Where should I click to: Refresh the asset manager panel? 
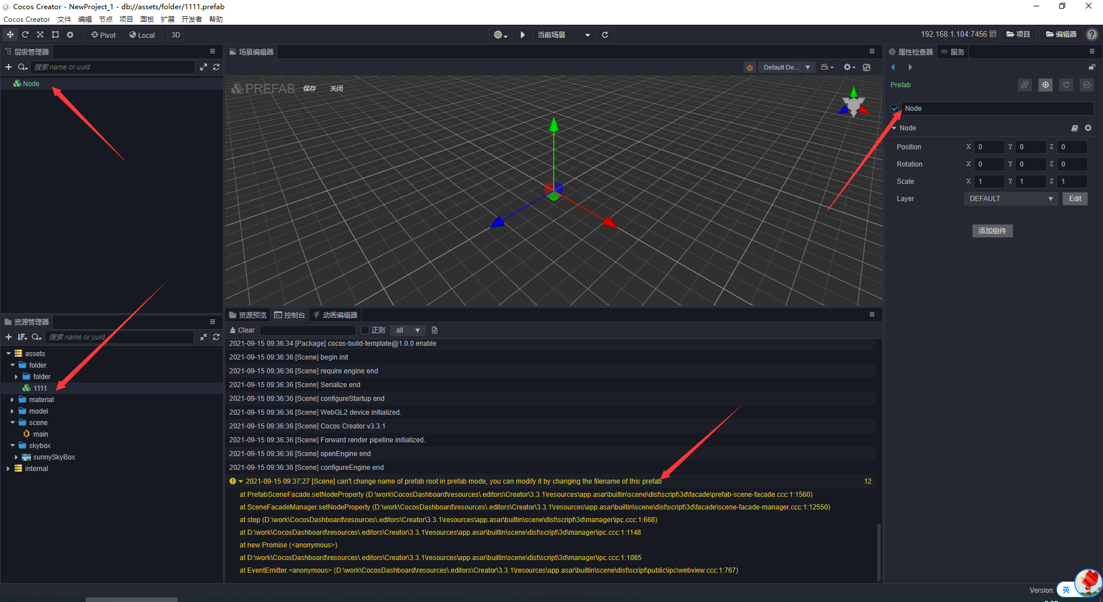(217, 337)
